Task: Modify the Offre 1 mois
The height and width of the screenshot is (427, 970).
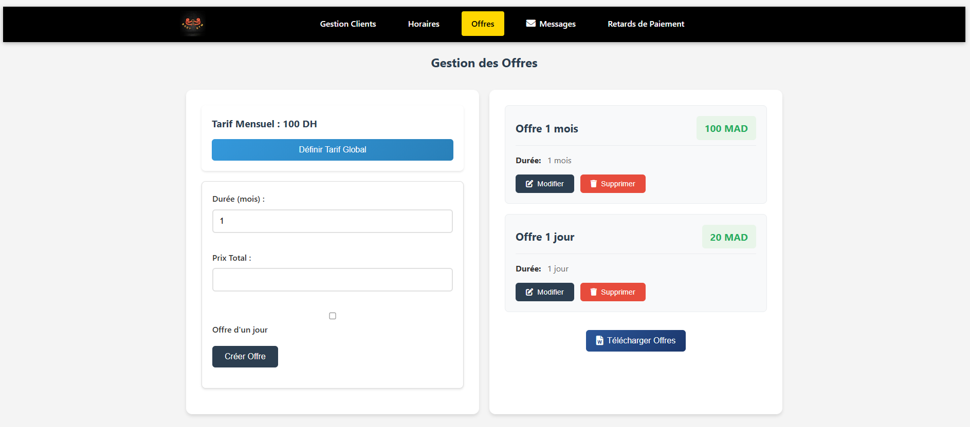Action: [x=545, y=184]
